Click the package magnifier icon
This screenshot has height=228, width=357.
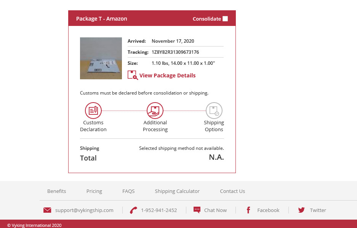point(133,75)
